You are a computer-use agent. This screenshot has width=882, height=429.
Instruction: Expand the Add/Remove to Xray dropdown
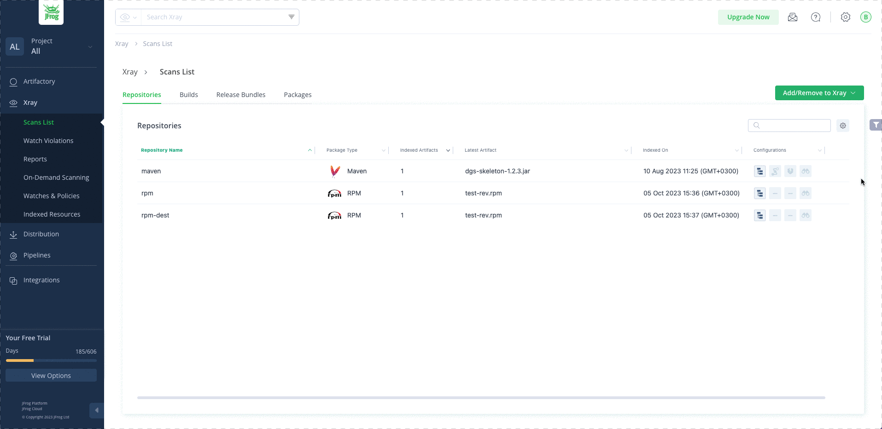click(819, 93)
